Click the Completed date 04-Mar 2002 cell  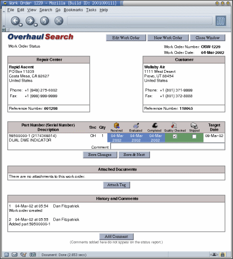click(155, 138)
